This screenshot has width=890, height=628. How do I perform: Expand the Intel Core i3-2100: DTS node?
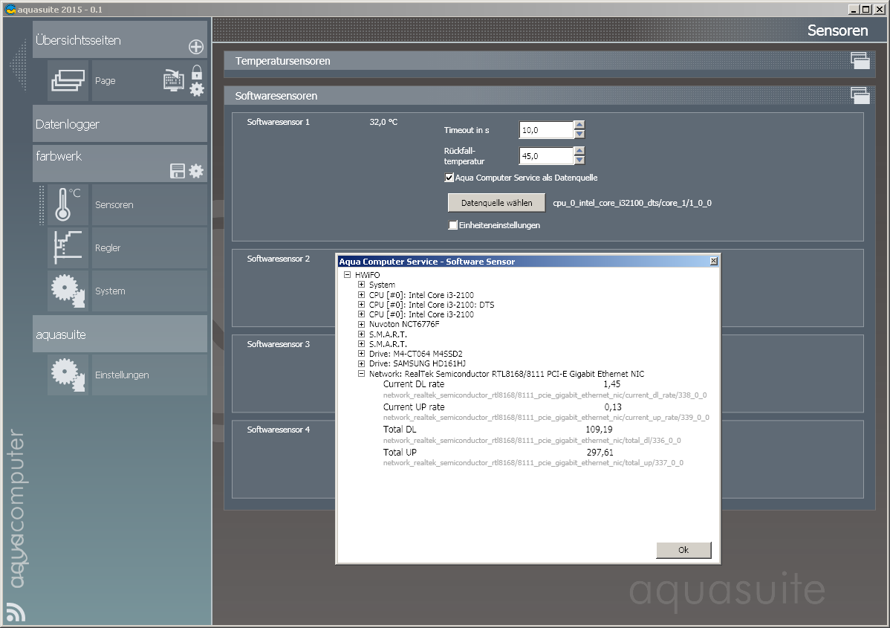[x=361, y=305]
